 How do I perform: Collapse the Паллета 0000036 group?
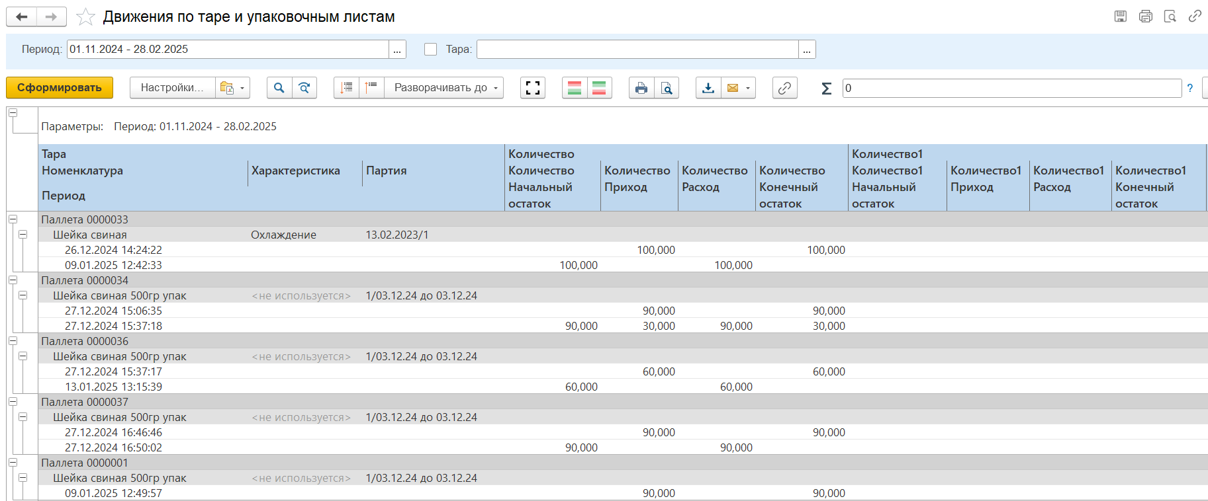pyautogui.click(x=13, y=341)
